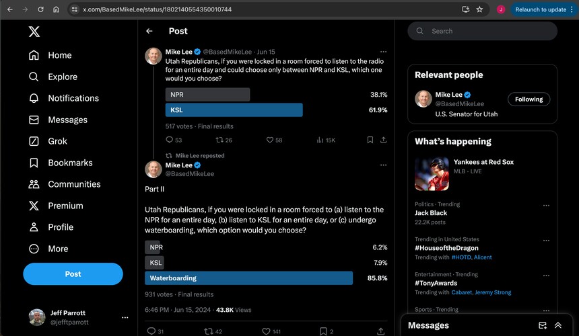Go to Communities in the sidebar

coord(74,184)
